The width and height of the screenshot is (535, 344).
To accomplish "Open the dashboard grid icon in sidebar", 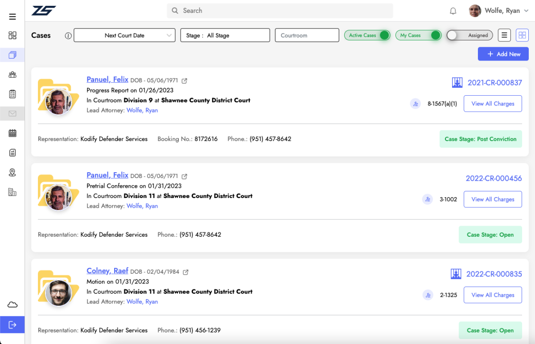I will (12, 36).
